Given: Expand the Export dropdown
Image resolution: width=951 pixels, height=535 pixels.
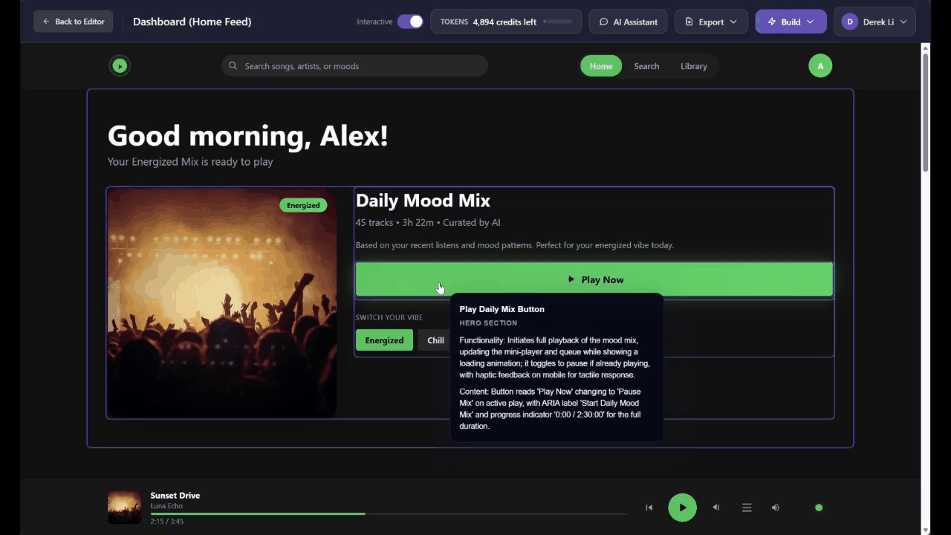Looking at the screenshot, I should [711, 22].
